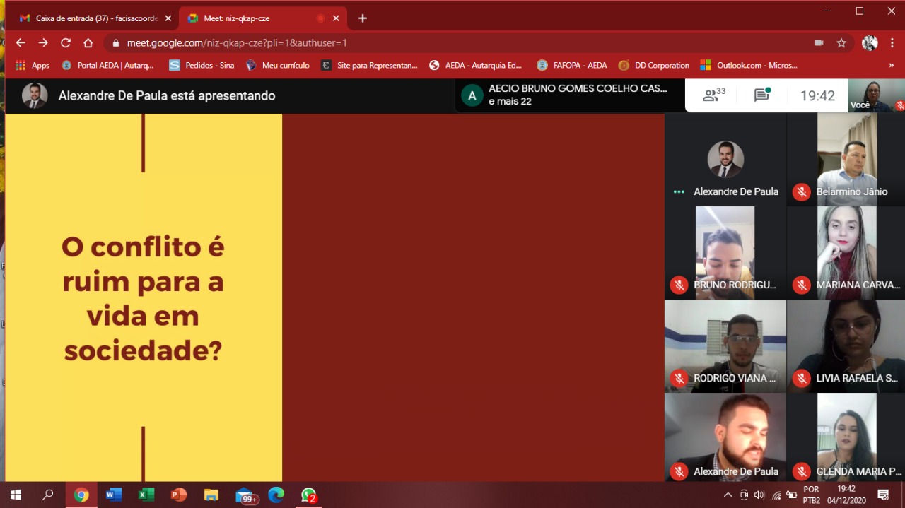Click the browser reload button
Screen dimensions: 905x508
[x=66, y=43]
